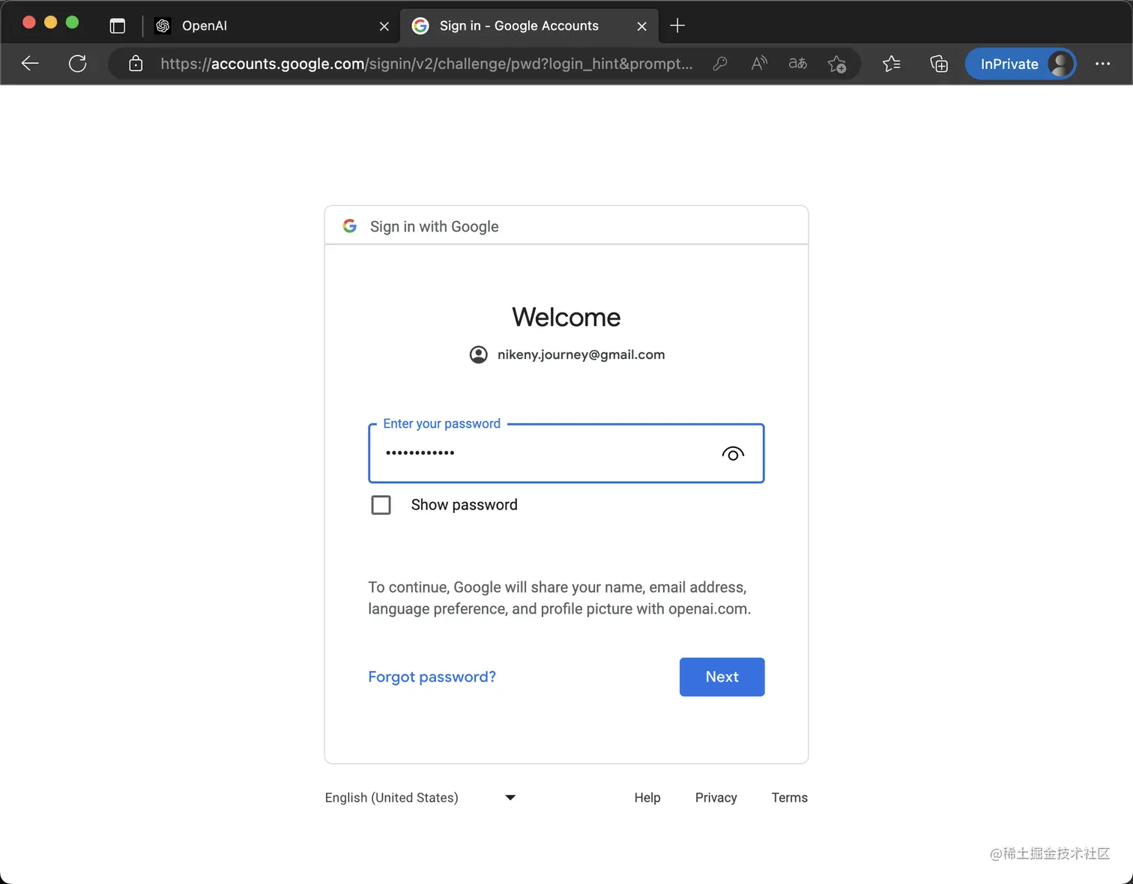This screenshot has width=1133, height=884.
Task: Select the nikeny.journey@gmail.com account text
Action: pos(581,354)
